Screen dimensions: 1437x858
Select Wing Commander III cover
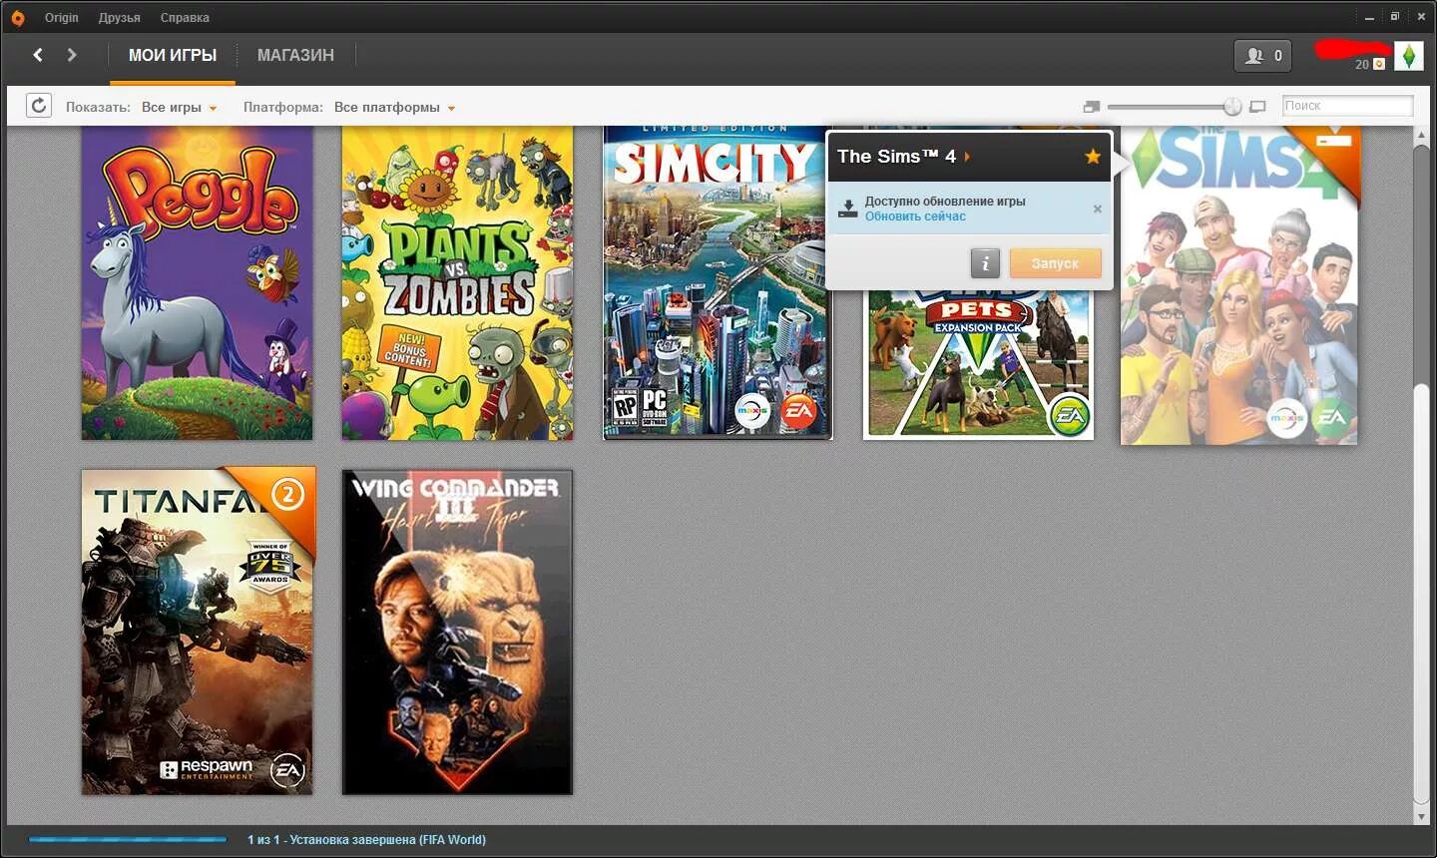(457, 632)
